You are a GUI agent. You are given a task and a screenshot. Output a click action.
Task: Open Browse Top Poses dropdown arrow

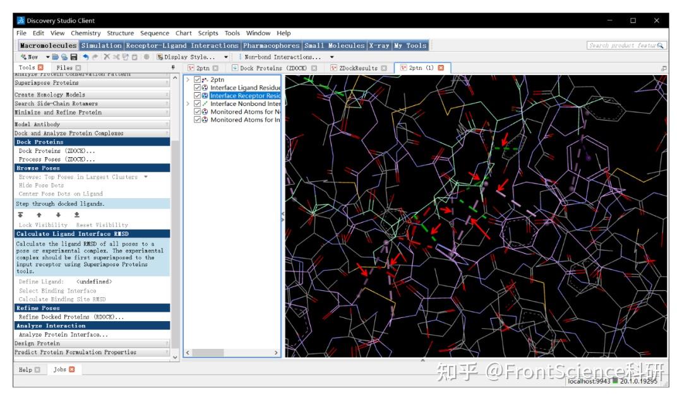146,177
